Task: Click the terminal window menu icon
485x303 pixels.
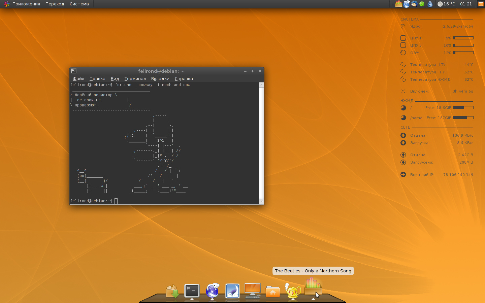Action: tap(74, 71)
